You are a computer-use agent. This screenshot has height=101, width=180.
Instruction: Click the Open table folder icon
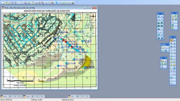(6, 3)
